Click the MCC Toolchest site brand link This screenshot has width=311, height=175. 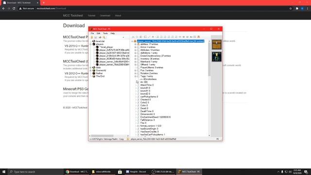tap(73, 16)
